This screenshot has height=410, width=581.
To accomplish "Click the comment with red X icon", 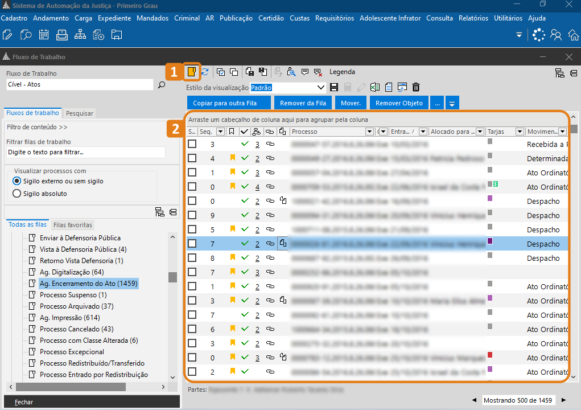I will pyautogui.click(x=318, y=72).
